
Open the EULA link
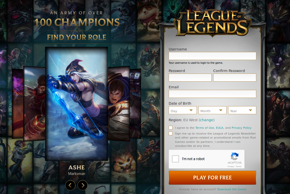click(220, 128)
